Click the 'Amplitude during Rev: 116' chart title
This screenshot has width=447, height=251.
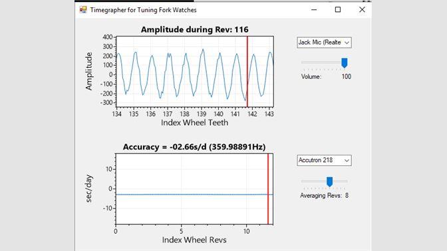tap(194, 30)
